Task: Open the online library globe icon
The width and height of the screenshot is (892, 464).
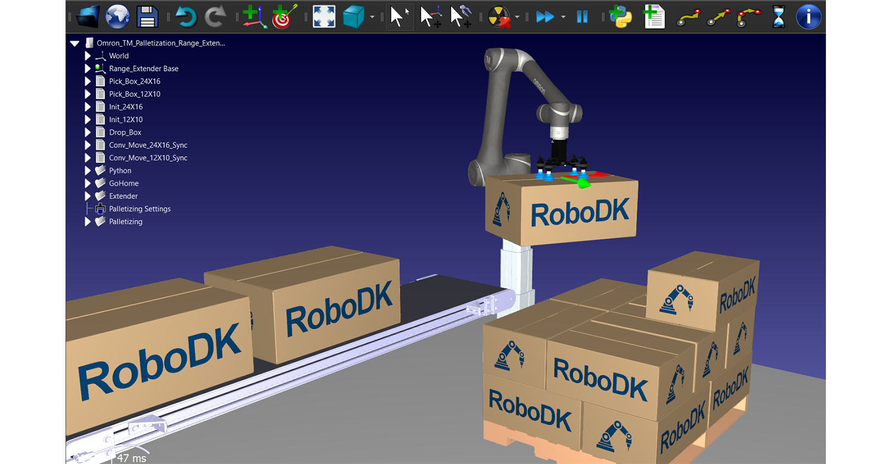Action: point(117,17)
